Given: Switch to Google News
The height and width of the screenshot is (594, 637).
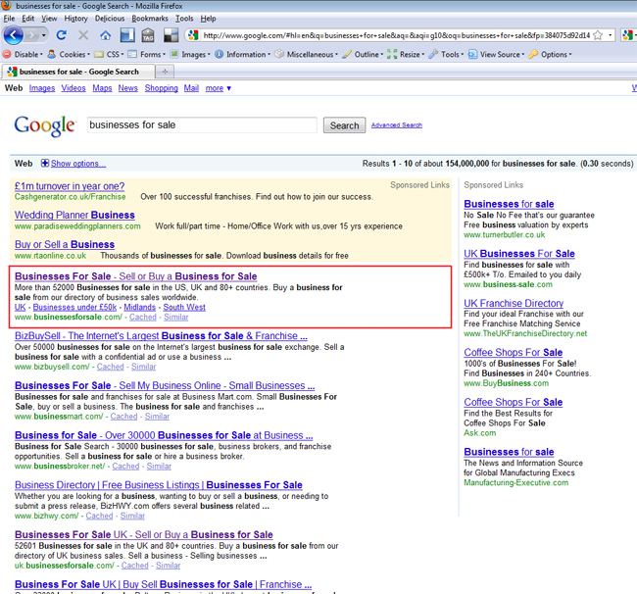Looking at the screenshot, I should [128, 88].
